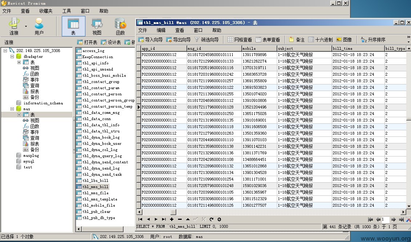Go to first record navigation icon
Viewport: 411px width, 242px height.
pyautogui.click(x=140, y=219)
